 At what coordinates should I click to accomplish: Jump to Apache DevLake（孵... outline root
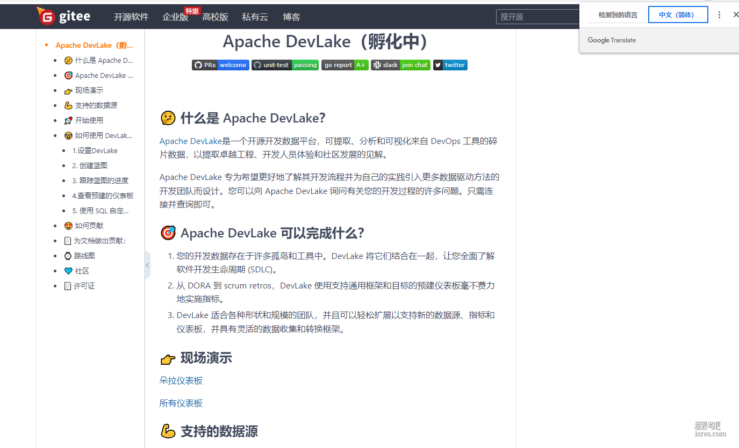click(94, 45)
